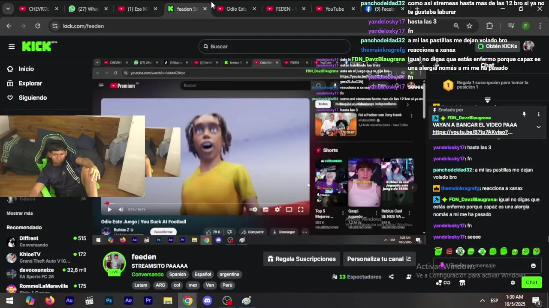The image size is (549, 308).
Task: Click the Spanish tag
Action: [x=178, y=274]
